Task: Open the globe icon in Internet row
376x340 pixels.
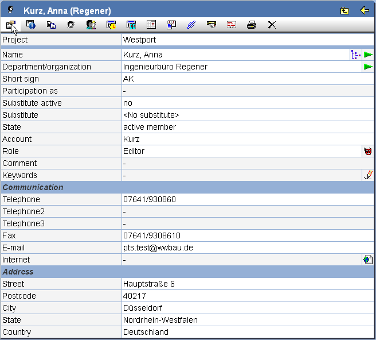Action: (368, 260)
